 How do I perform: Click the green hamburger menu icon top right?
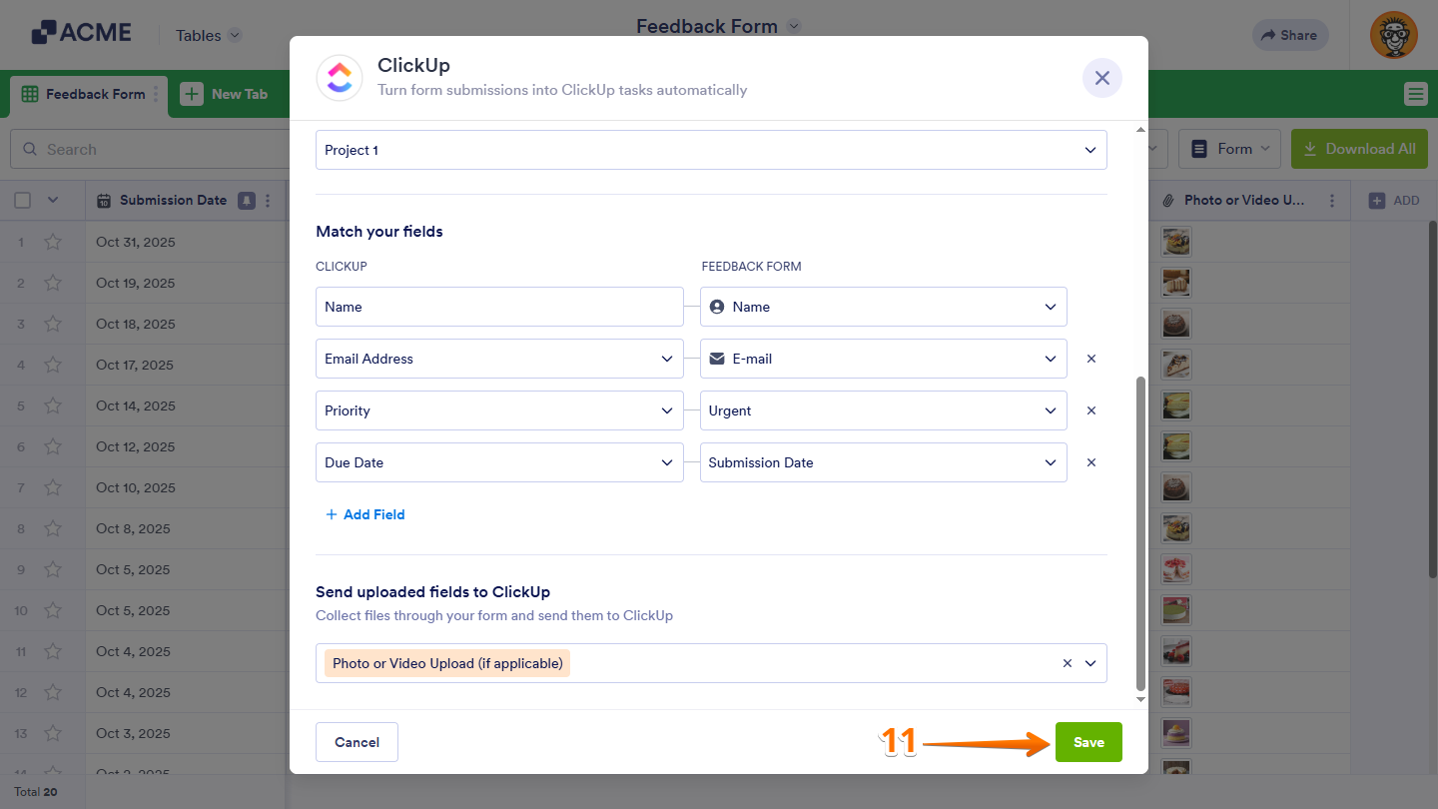click(x=1415, y=93)
